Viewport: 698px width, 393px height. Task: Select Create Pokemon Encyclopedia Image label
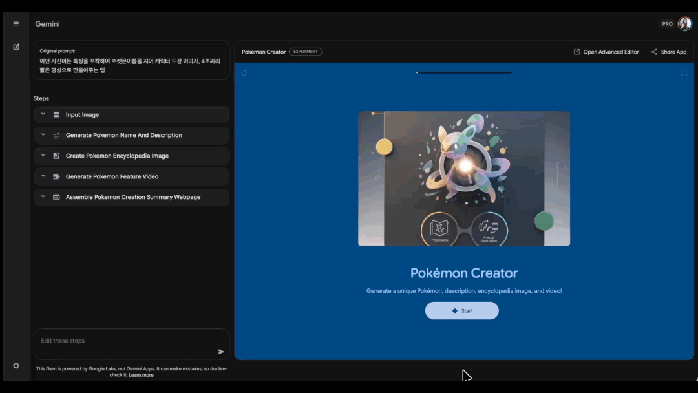(x=117, y=156)
